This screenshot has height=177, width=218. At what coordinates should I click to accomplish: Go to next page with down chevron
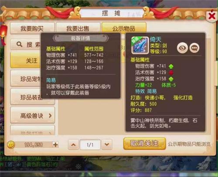click(x=107, y=145)
